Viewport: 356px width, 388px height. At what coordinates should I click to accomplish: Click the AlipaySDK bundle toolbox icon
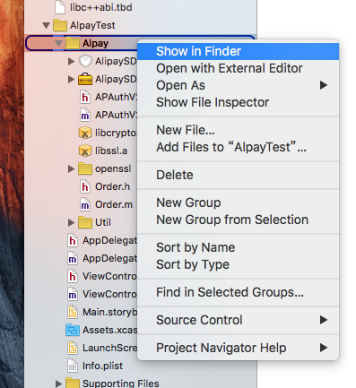(85, 80)
